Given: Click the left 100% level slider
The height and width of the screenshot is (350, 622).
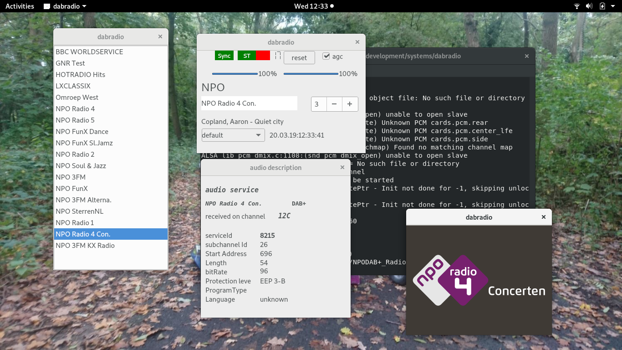Looking at the screenshot, I should tap(235, 74).
